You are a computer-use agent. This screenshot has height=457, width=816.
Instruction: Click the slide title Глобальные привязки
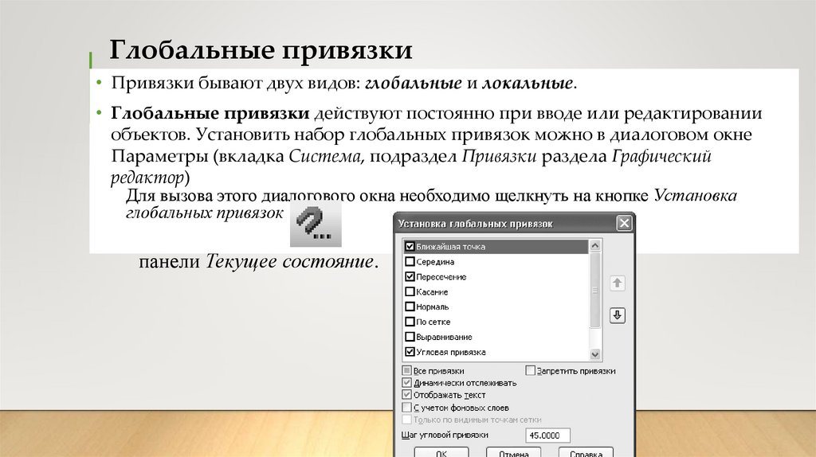tap(261, 51)
